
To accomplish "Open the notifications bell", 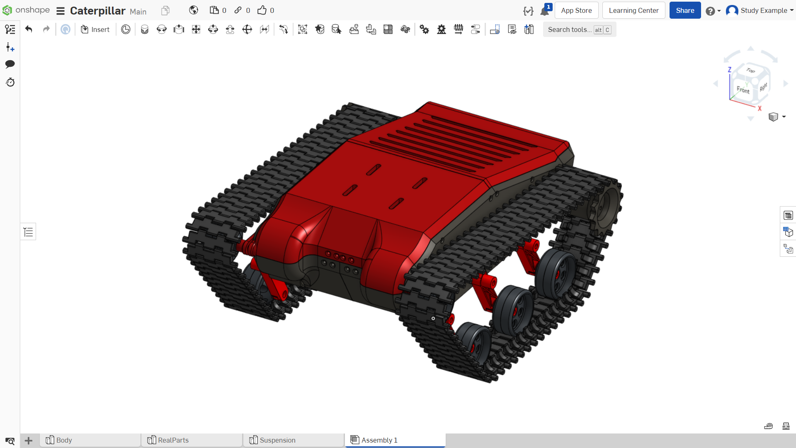I will tap(545, 11).
